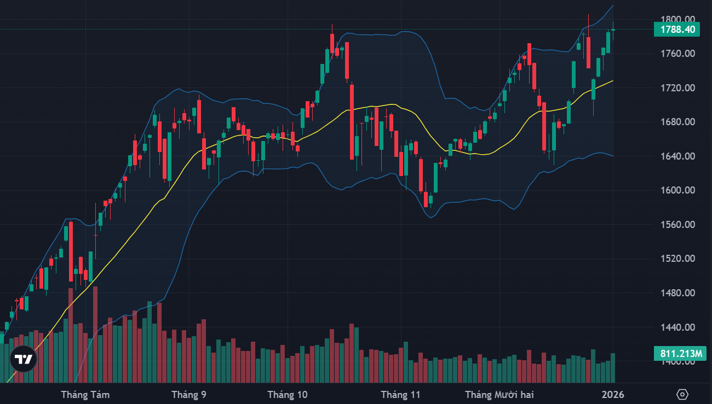
Task: Open chart settings hexagon icon
Action: pos(682,394)
